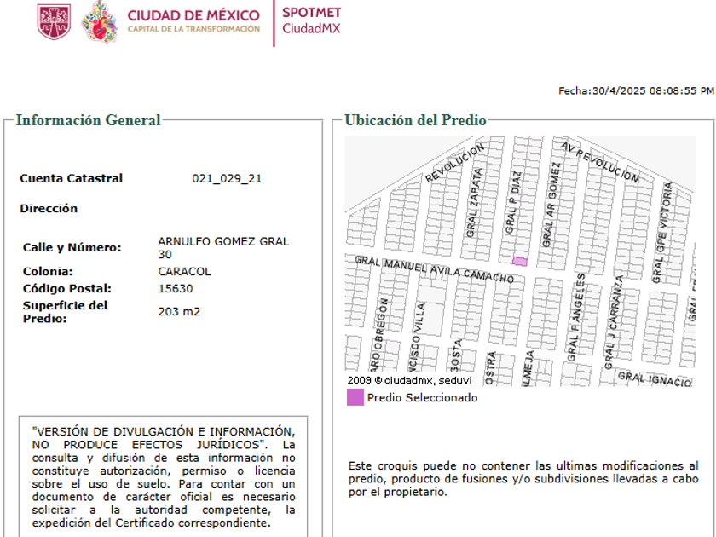Select the Cuenta Catastral value 021_029_21
Screen dimensions: 716x537
click(227, 178)
